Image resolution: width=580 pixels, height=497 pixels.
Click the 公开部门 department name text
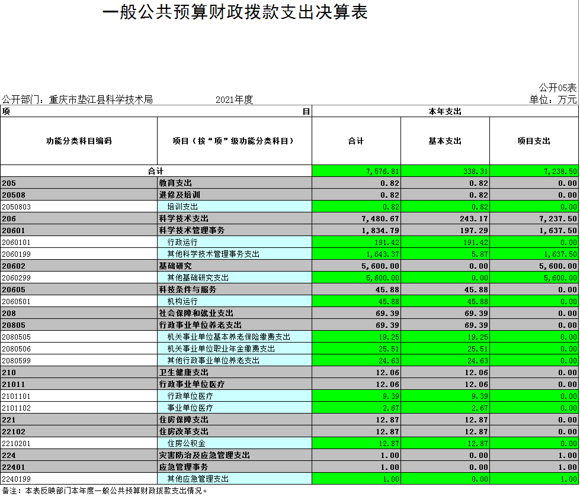coord(77,99)
